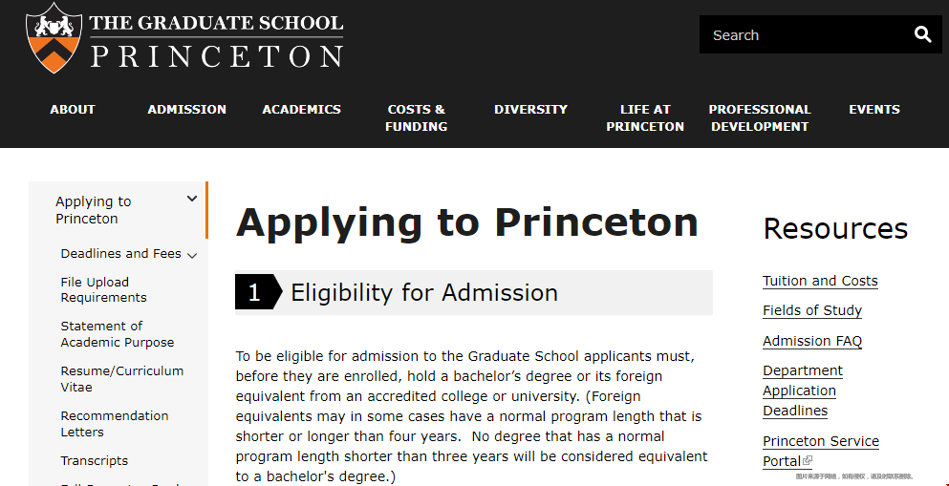Open the Admission FAQ link
949x486 pixels.
point(812,341)
